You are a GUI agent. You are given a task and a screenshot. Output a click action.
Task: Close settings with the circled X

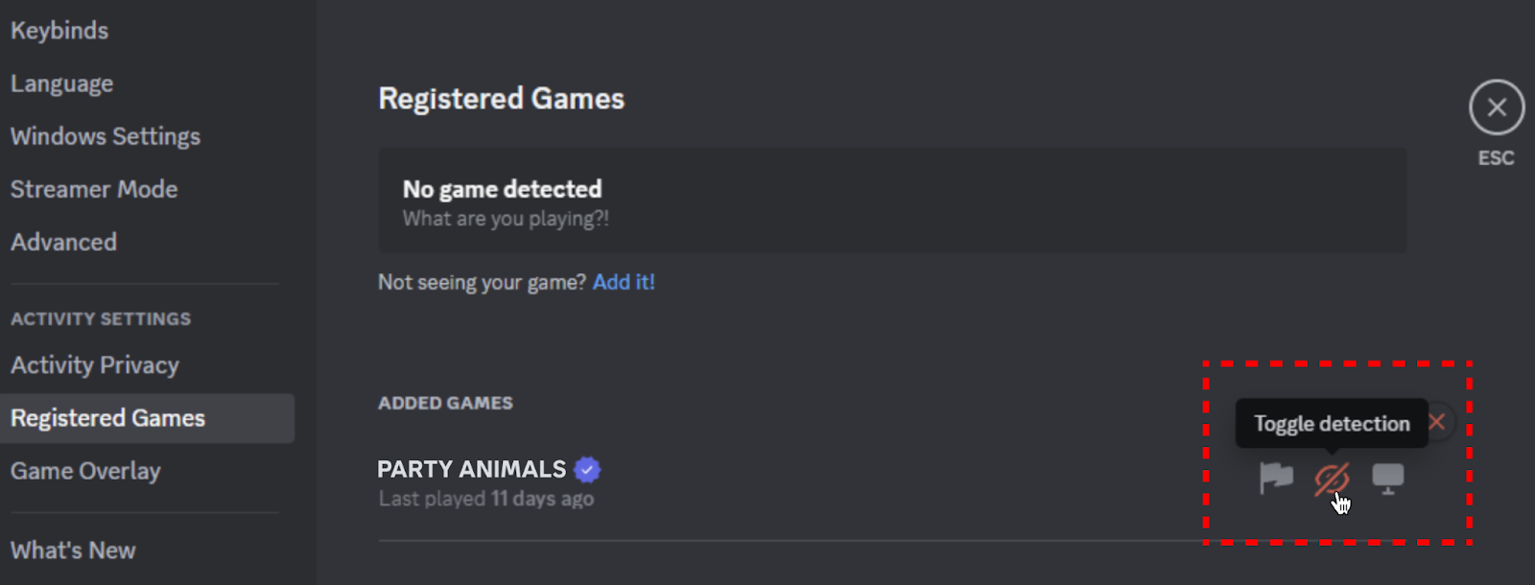[x=1496, y=107]
